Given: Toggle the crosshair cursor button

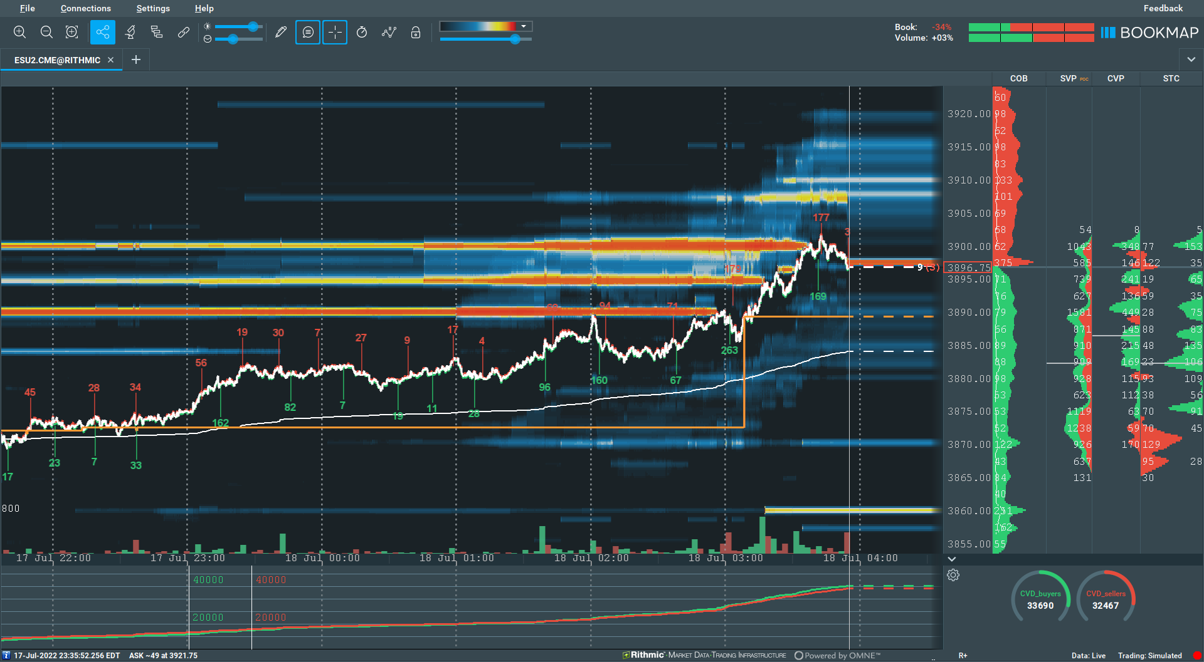Looking at the screenshot, I should point(335,32).
